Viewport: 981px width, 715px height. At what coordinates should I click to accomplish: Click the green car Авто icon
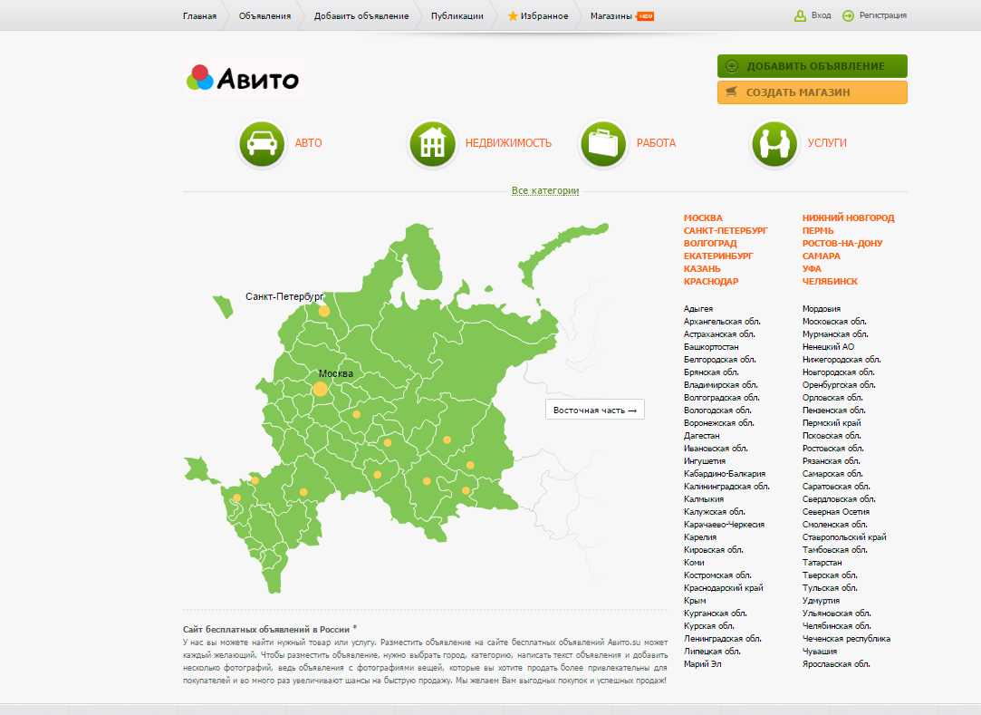261,144
